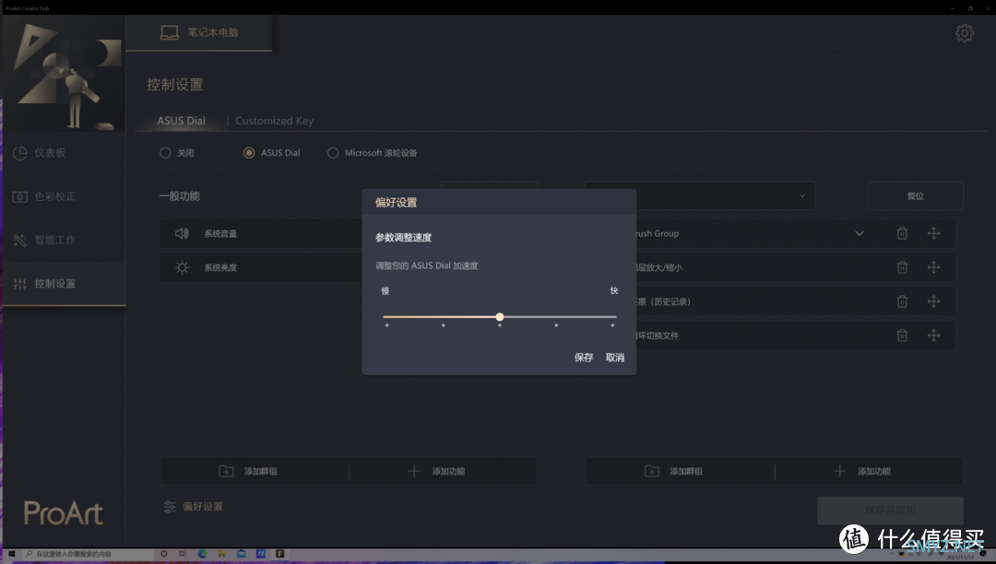Open the Mail app from the taskbar
996x564 pixels.
click(241, 554)
